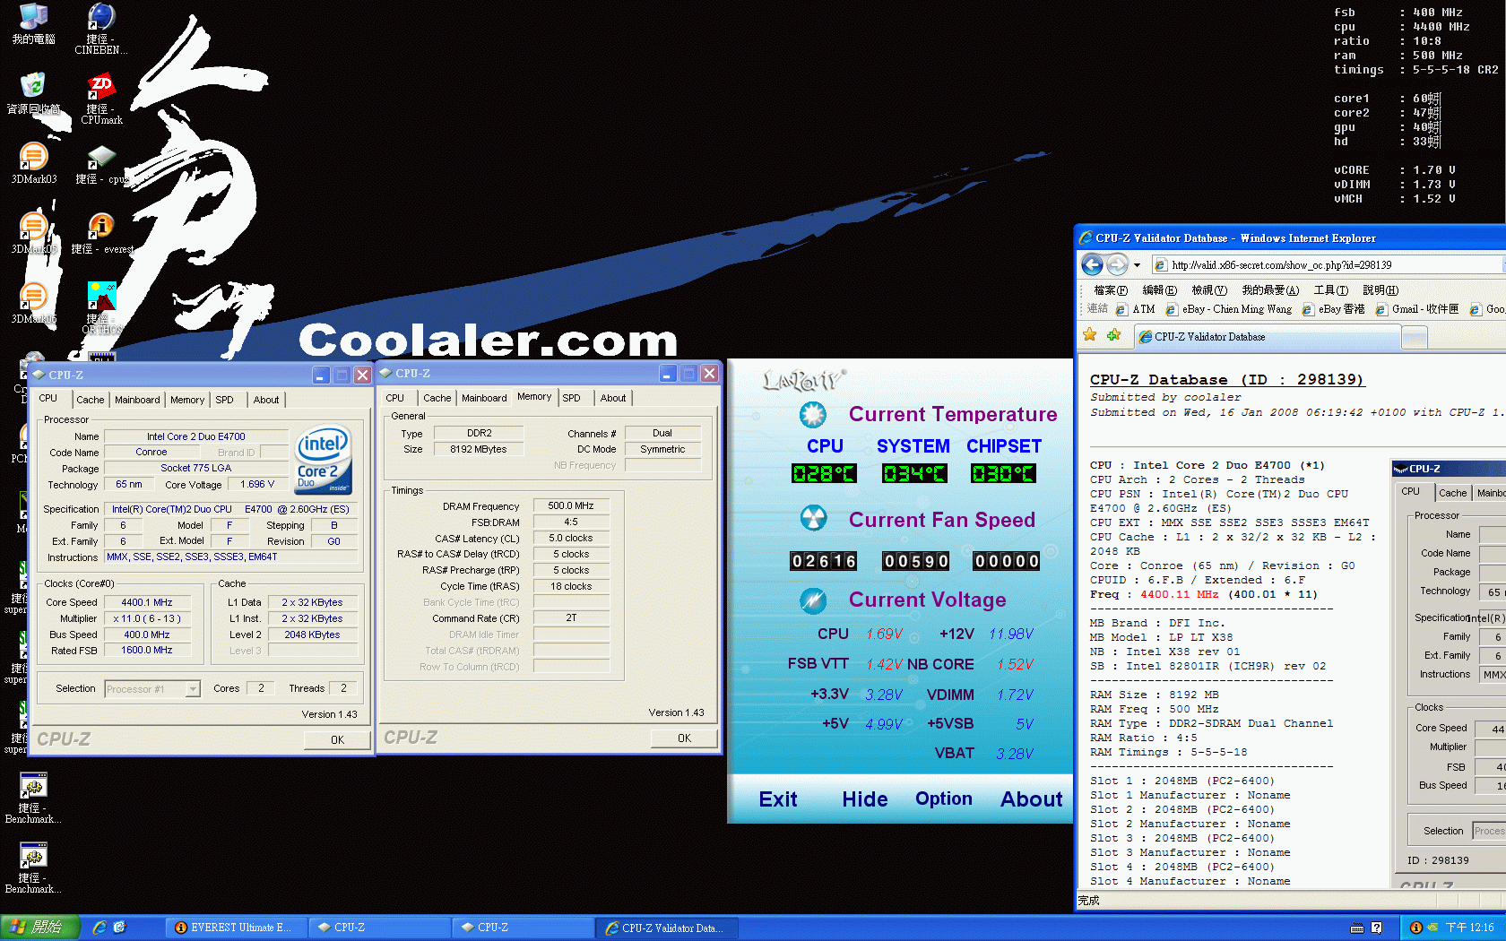Open the 資源回收筒 recycle bin icon
This screenshot has width=1506, height=941.
pyautogui.click(x=33, y=93)
